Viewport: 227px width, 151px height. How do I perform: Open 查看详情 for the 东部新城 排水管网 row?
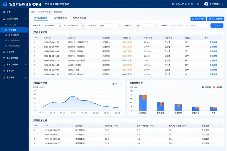[213, 61]
